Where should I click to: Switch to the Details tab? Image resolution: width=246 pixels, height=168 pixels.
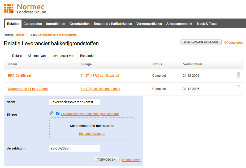click(17, 56)
